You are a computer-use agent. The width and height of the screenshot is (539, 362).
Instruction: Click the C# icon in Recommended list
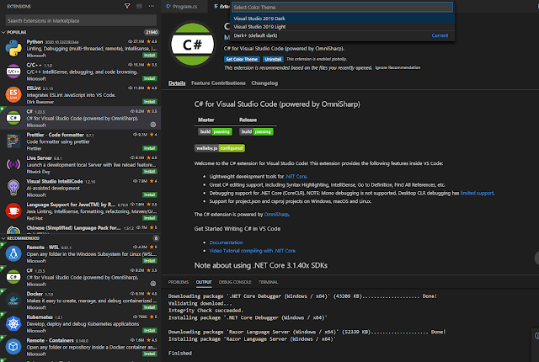coord(13,277)
